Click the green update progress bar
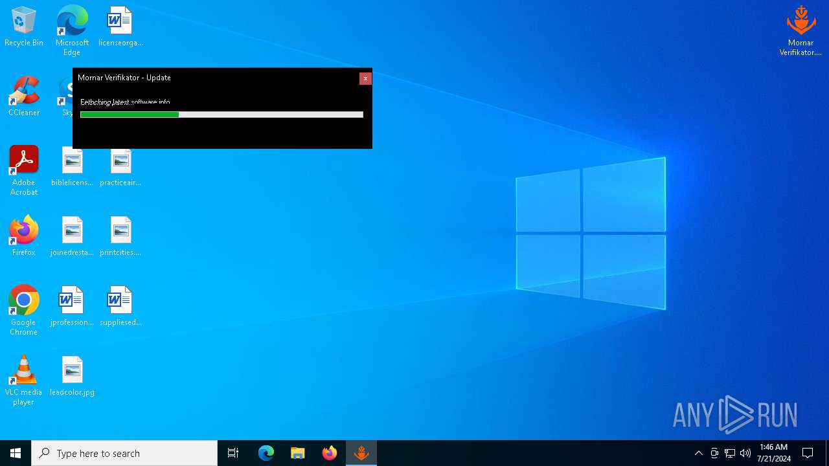 pos(221,115)
